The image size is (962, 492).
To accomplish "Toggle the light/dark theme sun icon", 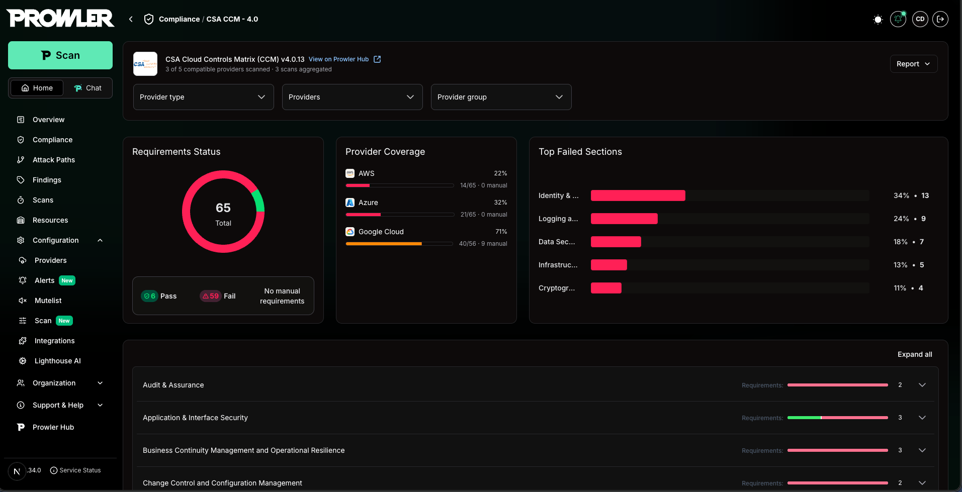I will pos(878,20).
